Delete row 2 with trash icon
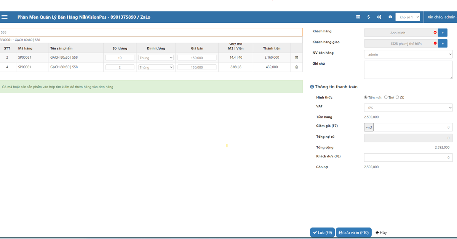The image size is (457, 239). coord(297,57)
